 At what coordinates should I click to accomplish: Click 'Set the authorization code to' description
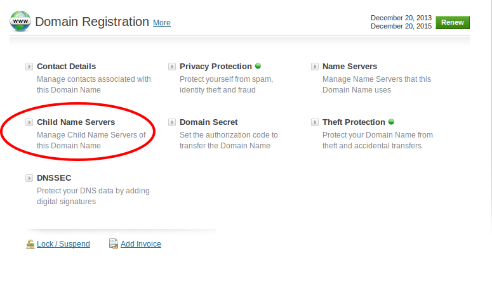tap(229, 135)
